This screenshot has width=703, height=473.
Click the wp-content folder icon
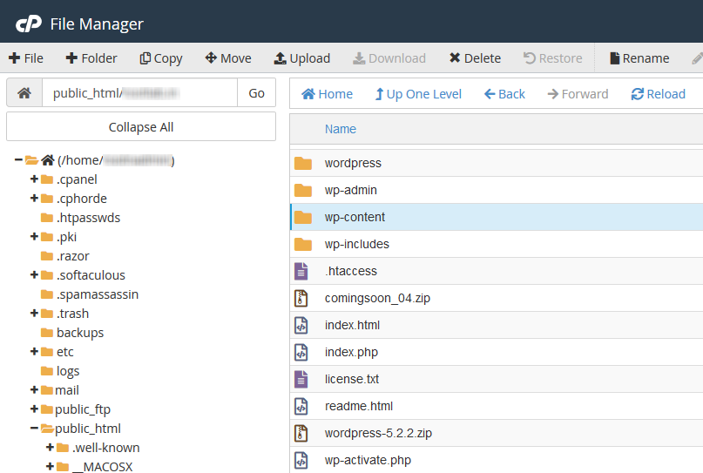[303, 217]
